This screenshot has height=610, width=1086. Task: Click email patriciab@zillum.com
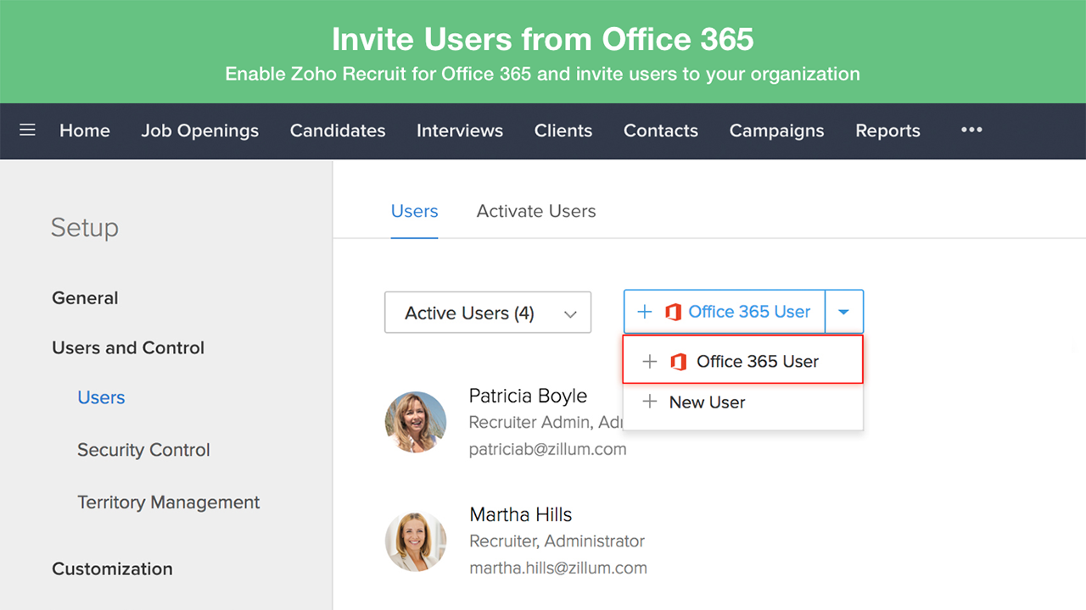[548, 449]
